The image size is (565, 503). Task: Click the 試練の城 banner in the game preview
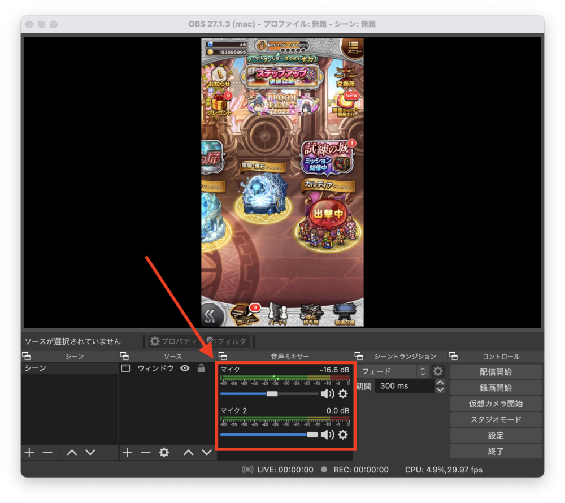(x=328, y=158)
